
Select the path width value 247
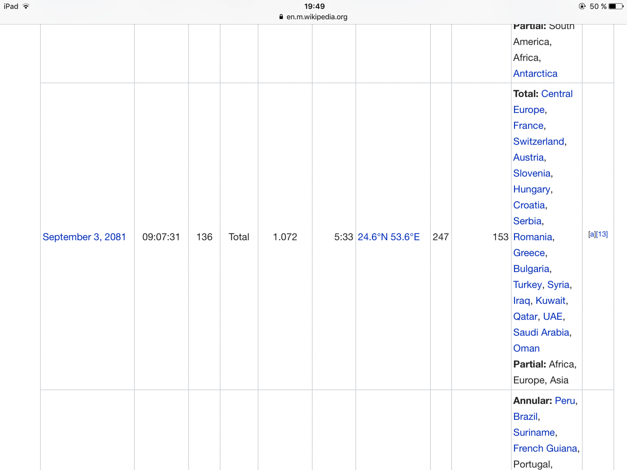(x=441, y=237)
